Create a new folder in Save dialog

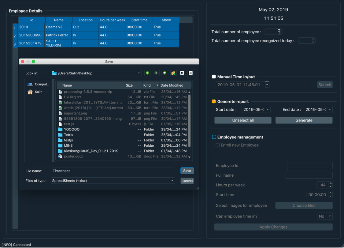pyautogui.click(x=173, y=73)
